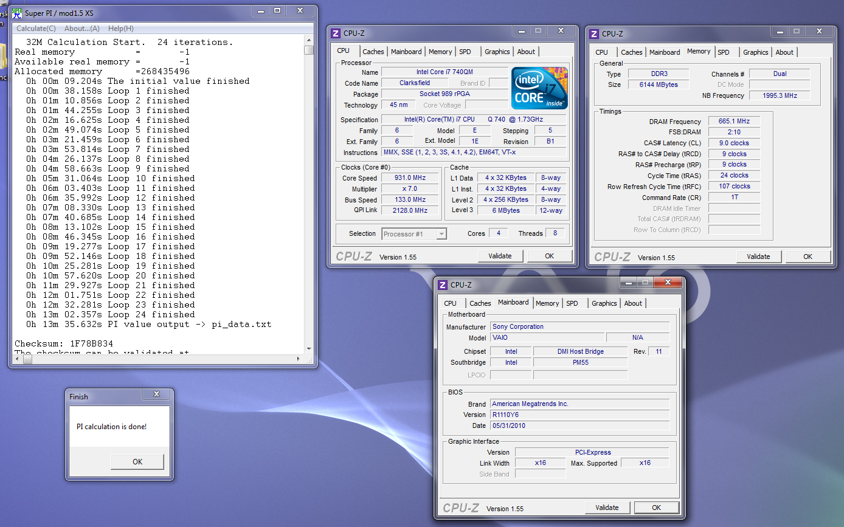Select Graphics tab in the Mainboard window

click(604, 303)
